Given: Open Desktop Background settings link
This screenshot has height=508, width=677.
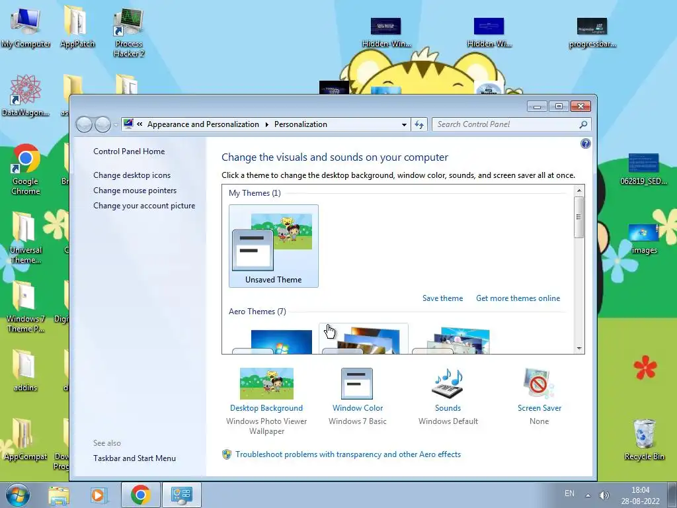Looking at the screenshot, I should (266, 407).
